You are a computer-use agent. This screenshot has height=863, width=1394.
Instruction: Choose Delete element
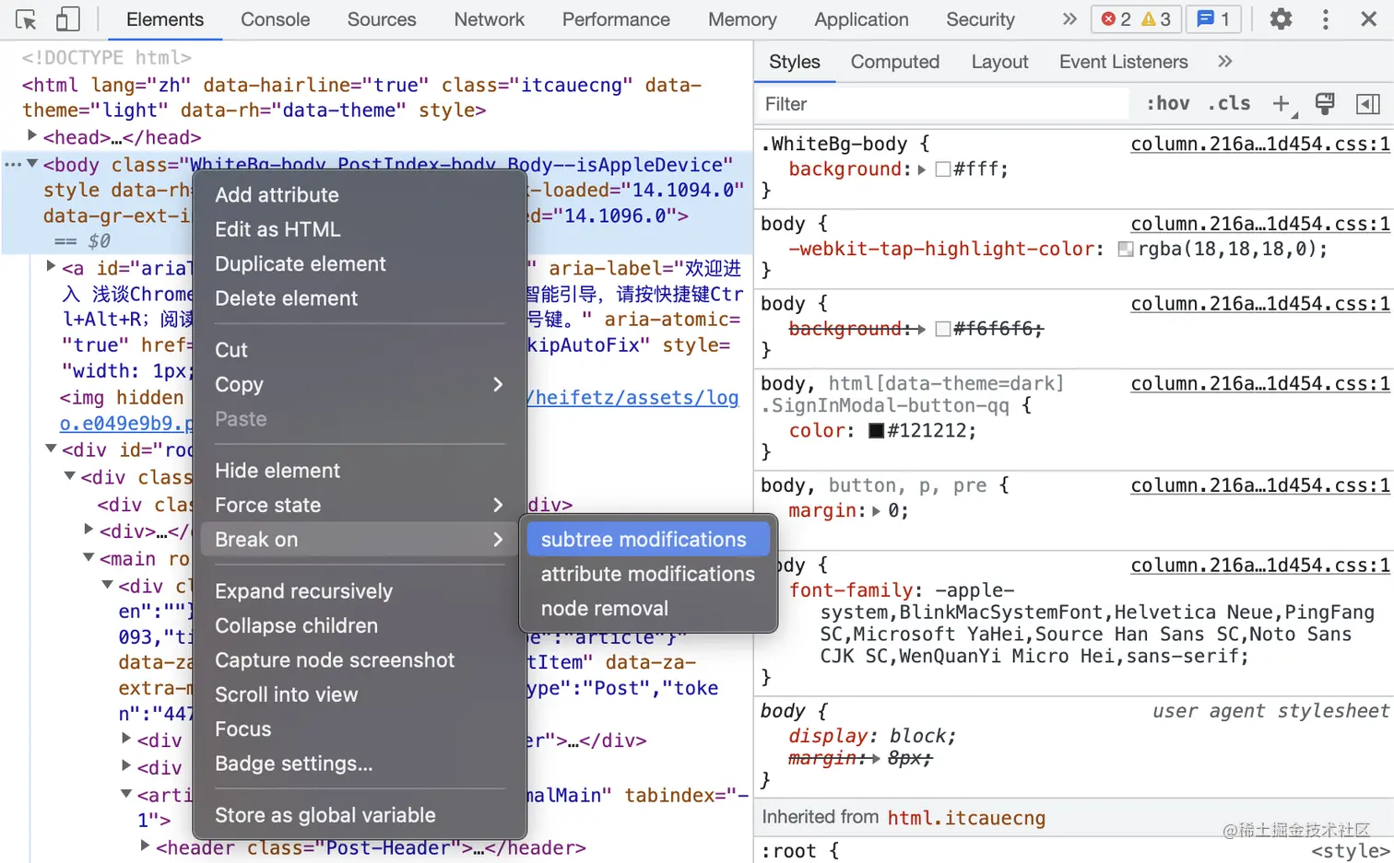[x=360, y=298]
